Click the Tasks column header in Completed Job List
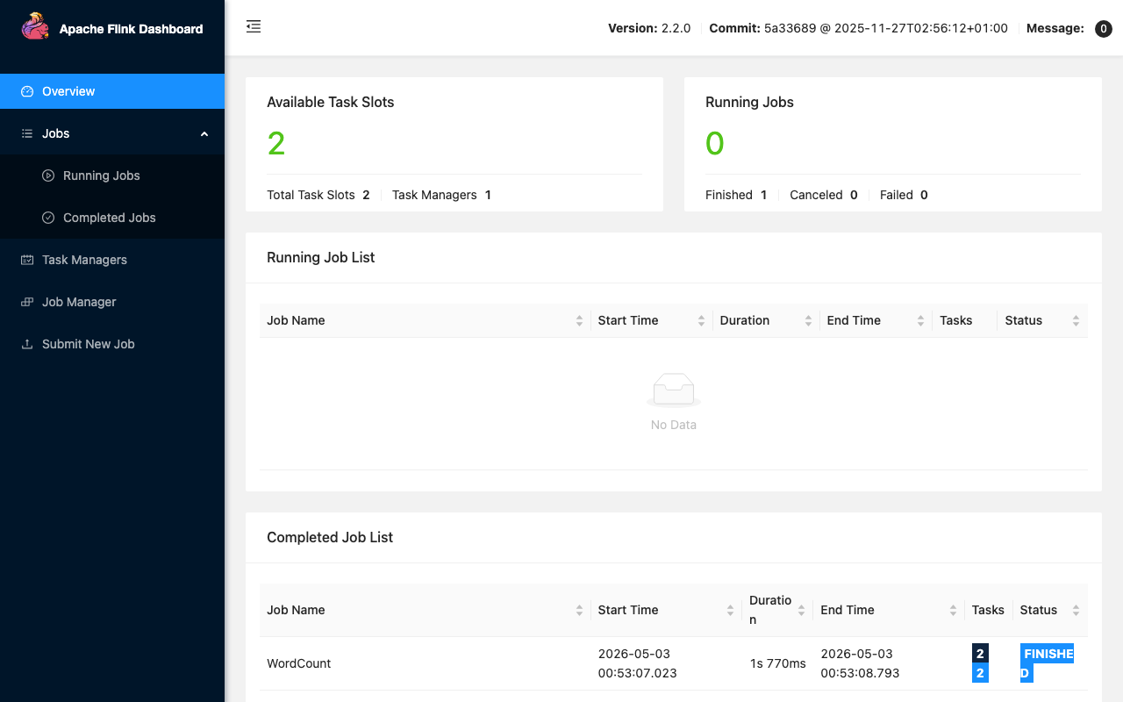Viewport: 1123px width, 702px height. 988,610
